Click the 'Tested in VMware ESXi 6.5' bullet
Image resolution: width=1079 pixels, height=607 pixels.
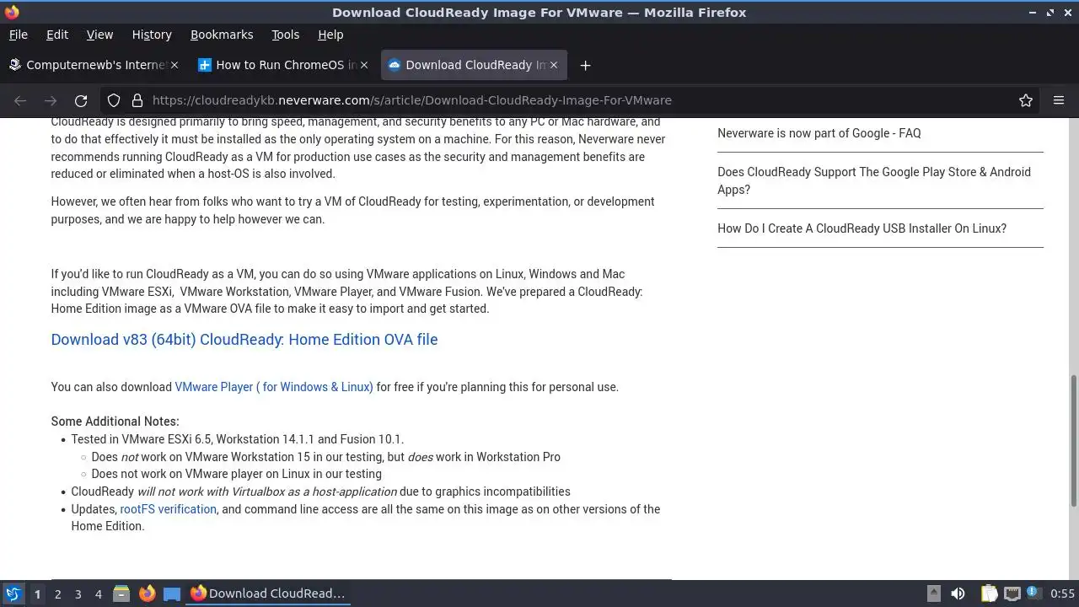tap(238, 439)
